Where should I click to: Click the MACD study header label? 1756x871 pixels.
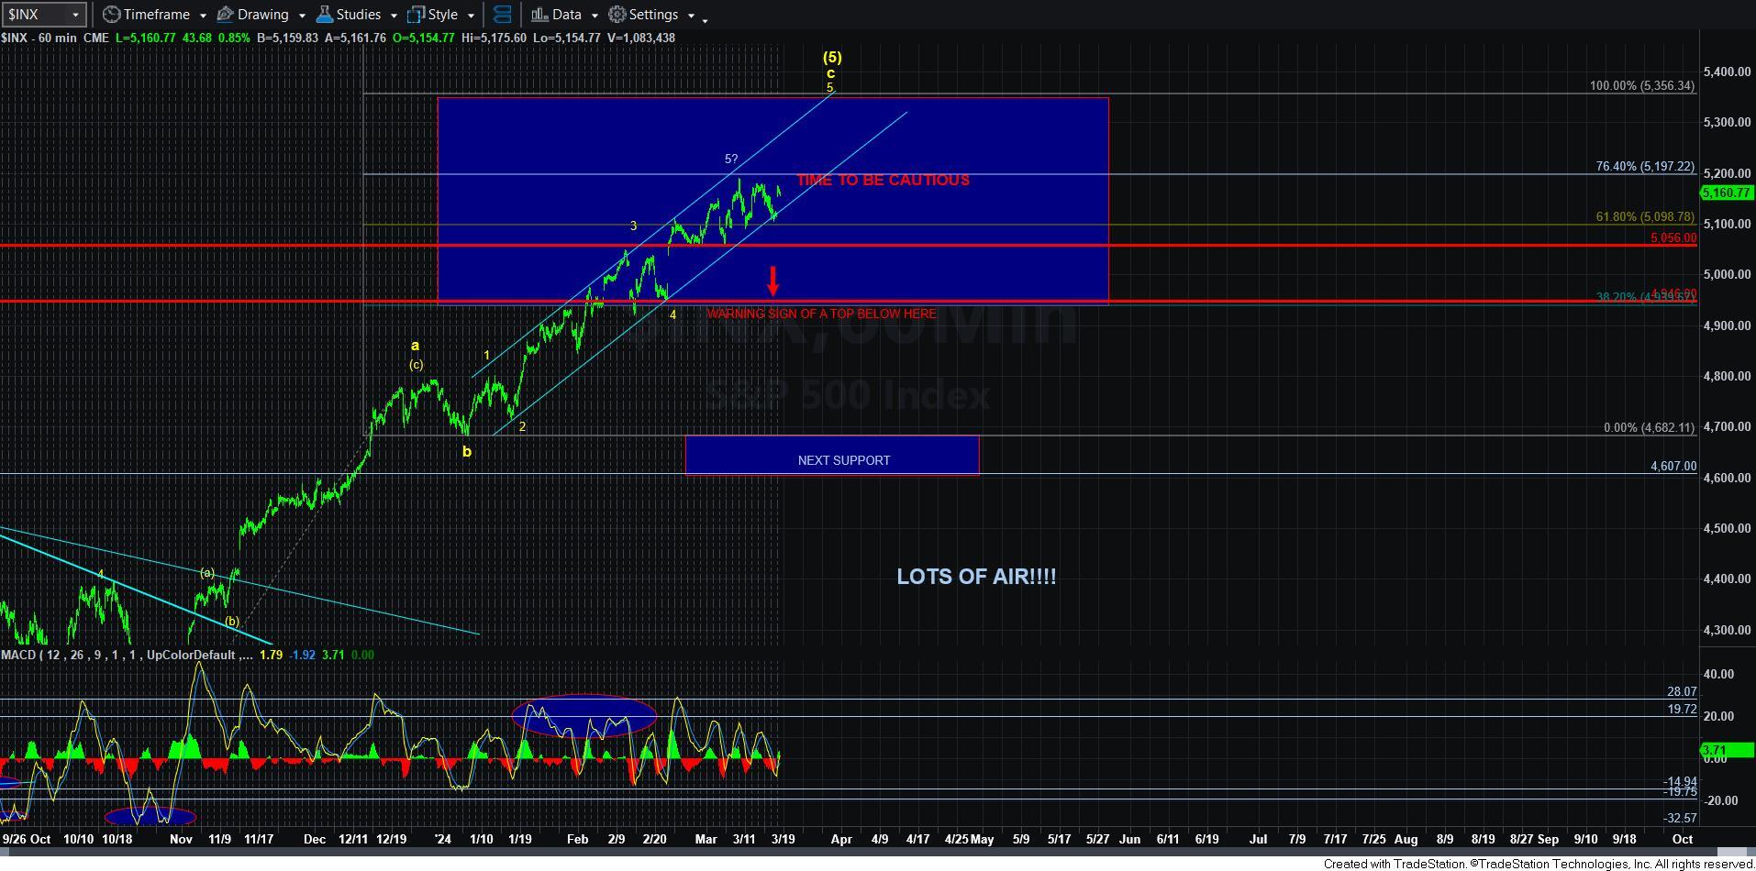tap(127, 655)
